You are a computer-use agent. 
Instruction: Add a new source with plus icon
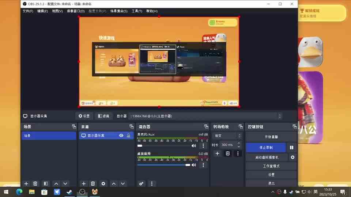click(x=84, y=184)
